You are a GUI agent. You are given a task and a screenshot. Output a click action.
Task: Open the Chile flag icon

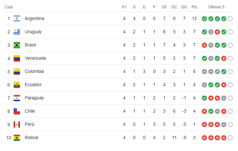pyautogui.click(x=17, y=111)
